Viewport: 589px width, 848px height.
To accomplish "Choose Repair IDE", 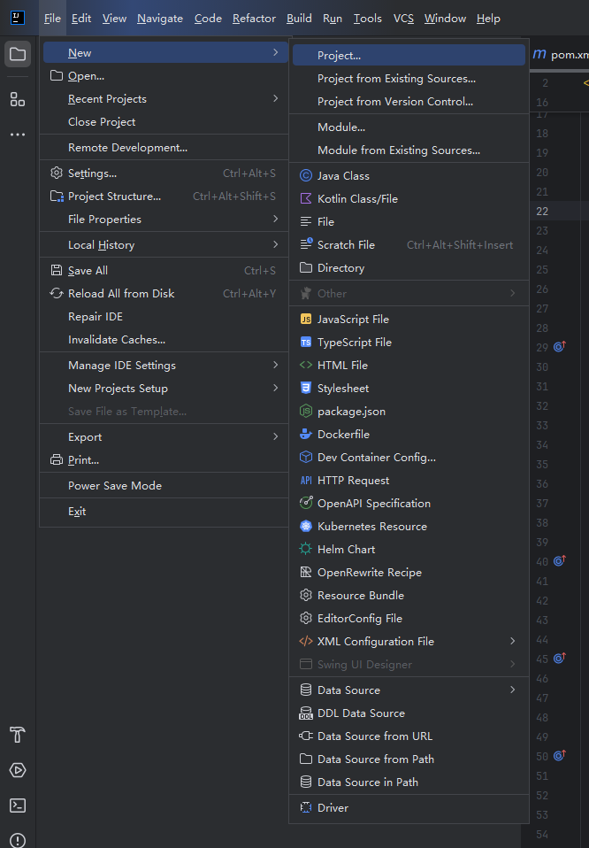I will pos(164,316).
